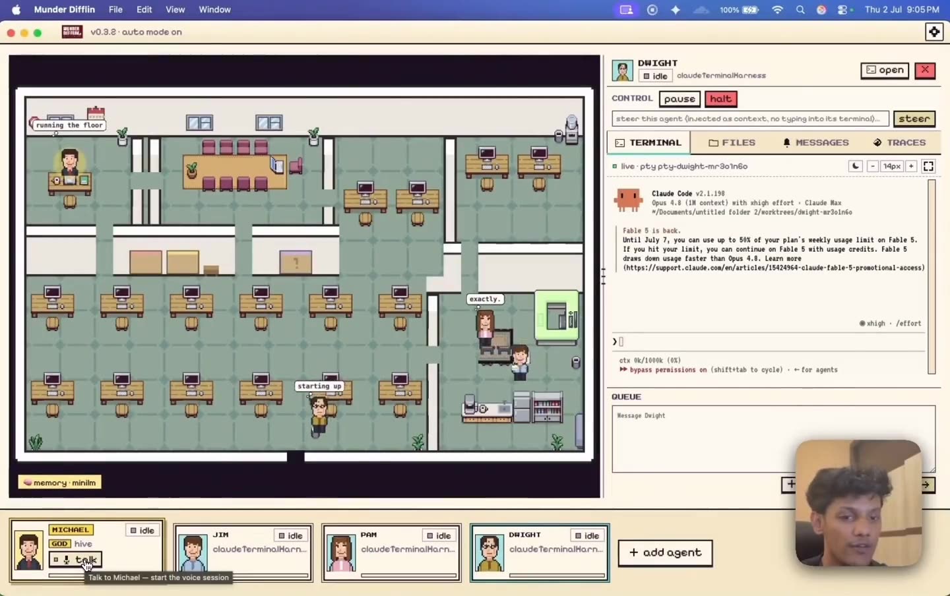Click the add agent button
The width and height of the screenshot is (950, 596).
(x=665, y=552)
